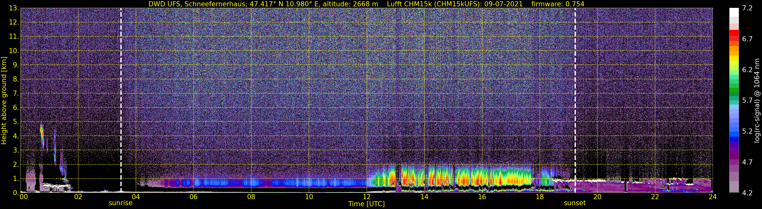
Task: Click the time axis tick label 12
Action: click(366, 197)
